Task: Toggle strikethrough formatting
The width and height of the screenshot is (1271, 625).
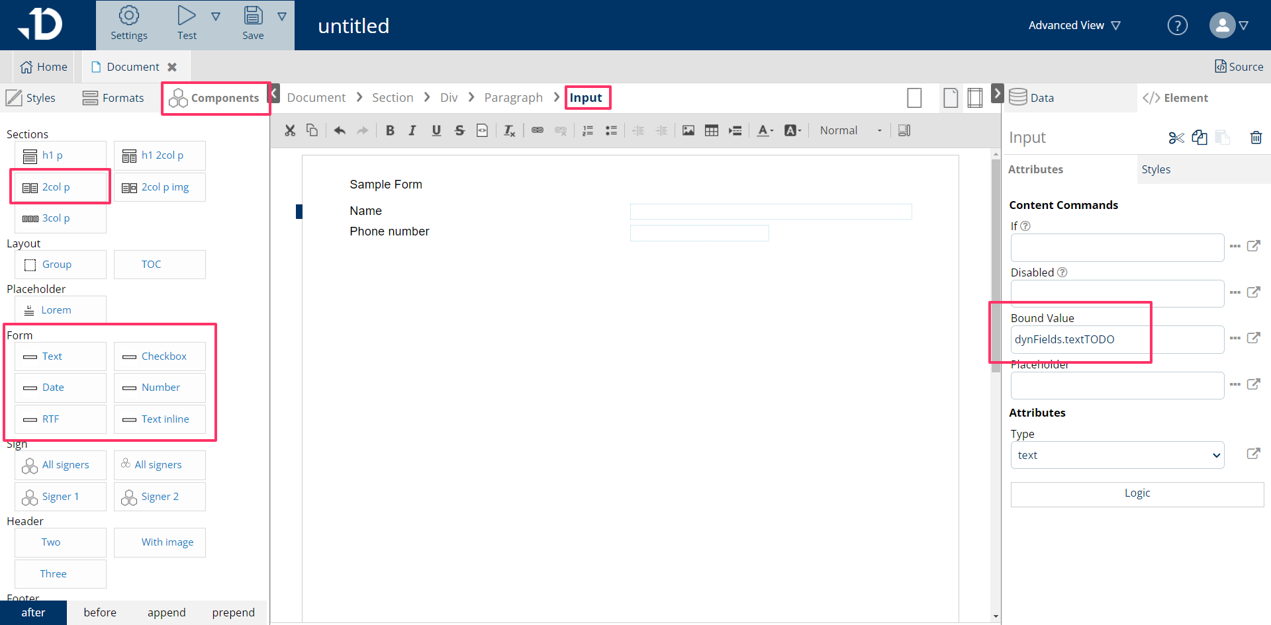Action: pyautogui.click(x=459, y=130)
